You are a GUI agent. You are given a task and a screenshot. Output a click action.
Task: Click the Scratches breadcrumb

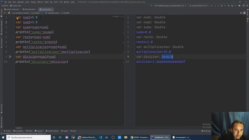5,5
